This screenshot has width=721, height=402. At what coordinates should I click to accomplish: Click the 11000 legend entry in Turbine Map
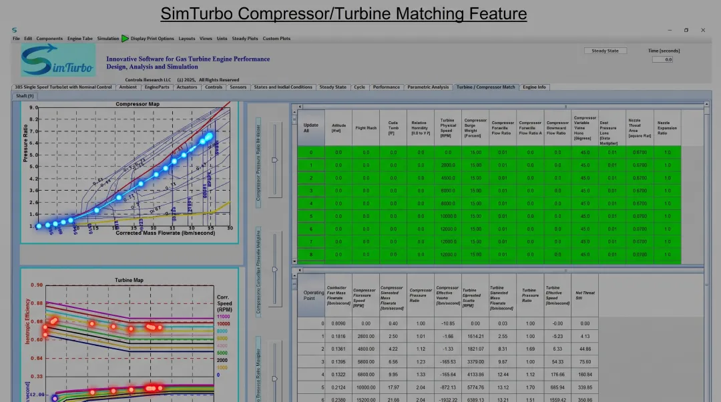click(224, 317)
